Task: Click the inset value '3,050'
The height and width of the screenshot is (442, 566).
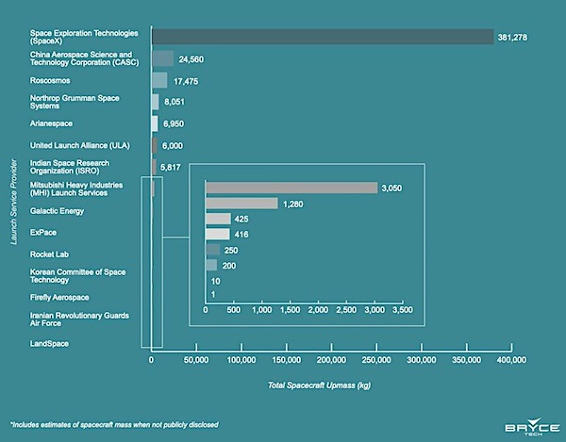Action: pyautogui.click(x=391, y=188)
